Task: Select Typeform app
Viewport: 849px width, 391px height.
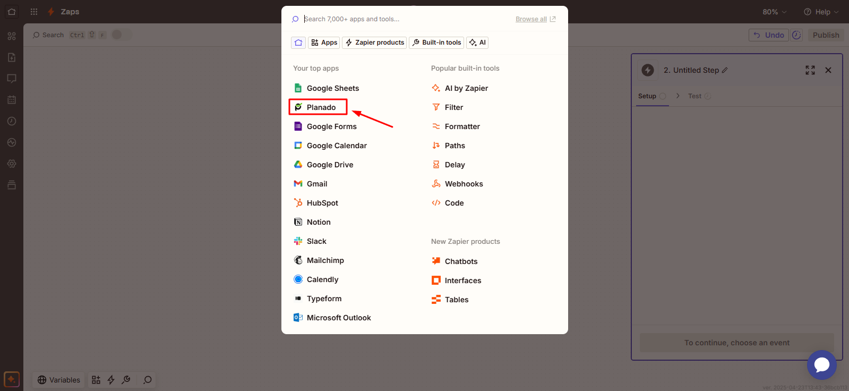Action: [x=318, y=299]
